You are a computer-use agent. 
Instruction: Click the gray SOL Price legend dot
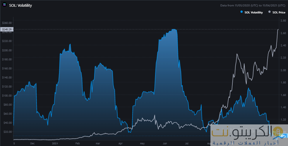[x=270, y=12]
